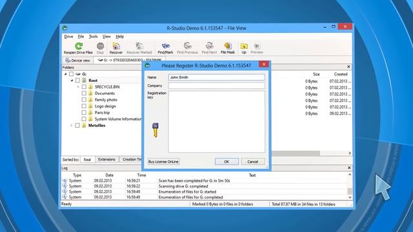Click the Metafiles folder icon
The height and width of the screenshot is (232, 413).
tap(84, 126)
